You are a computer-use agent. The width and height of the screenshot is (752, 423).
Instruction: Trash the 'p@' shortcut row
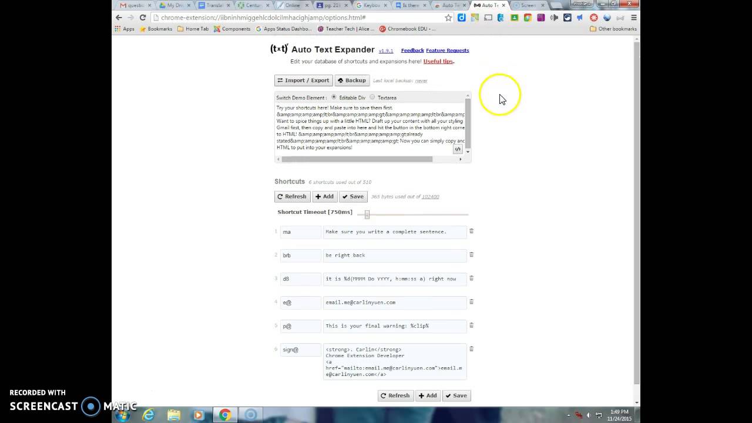[471, 325]
